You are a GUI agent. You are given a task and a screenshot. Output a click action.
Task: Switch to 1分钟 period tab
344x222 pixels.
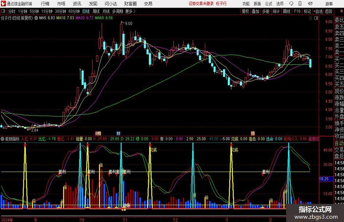click(x=23, y=11)
